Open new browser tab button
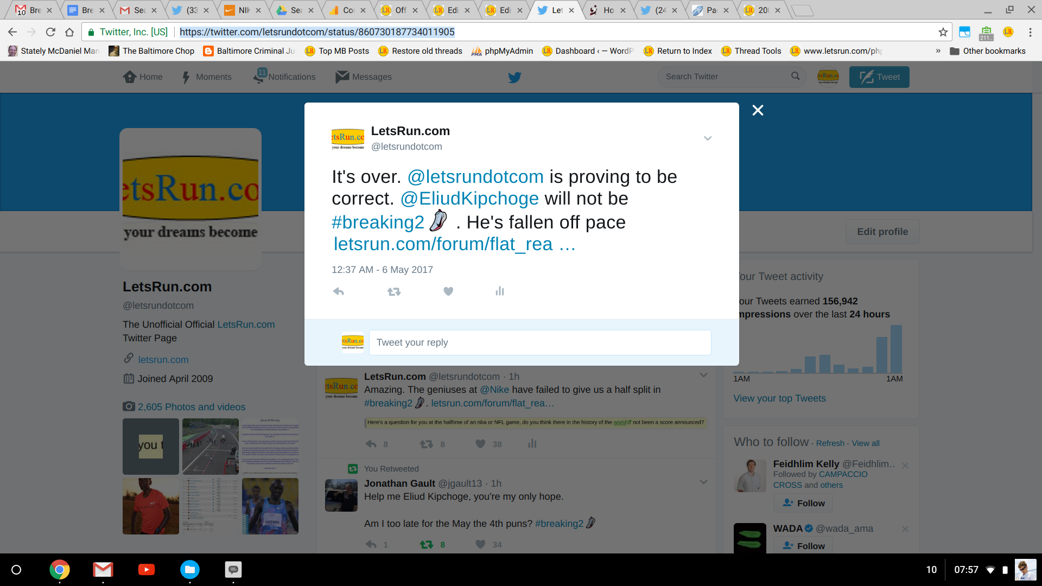Image resolution: width=1042 pixels, height=586 pixels. click(x=802, y=10)
